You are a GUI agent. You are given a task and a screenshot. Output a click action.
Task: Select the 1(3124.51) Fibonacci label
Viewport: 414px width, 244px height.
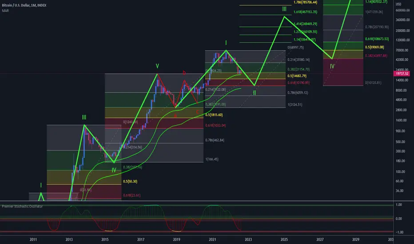295,104
